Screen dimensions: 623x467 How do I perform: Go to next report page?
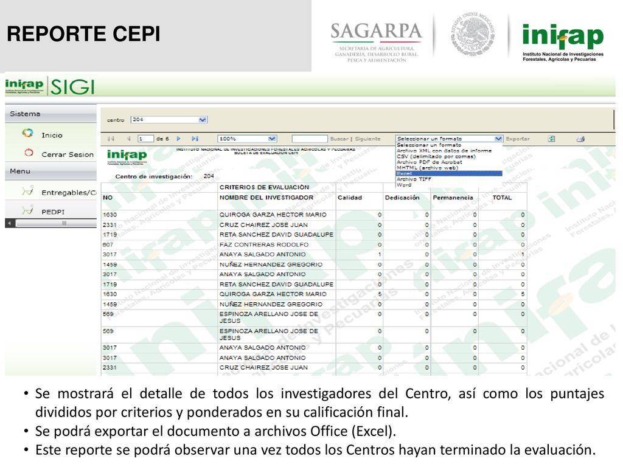(178, 139)
